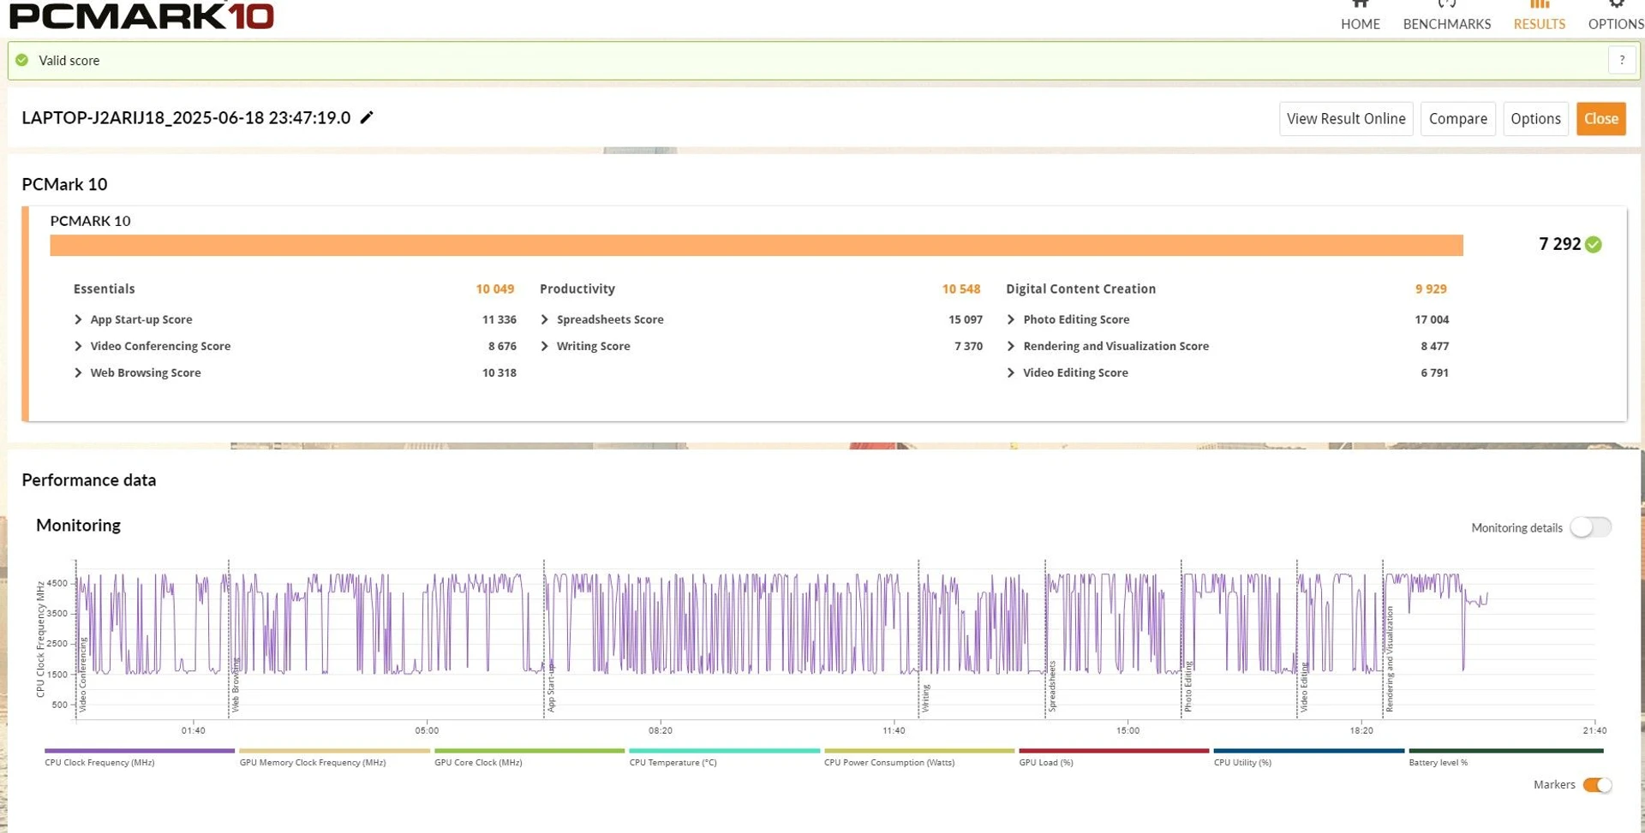The height and width of the screenshot is (833, 1645).
Task: Click the Essentials score 10 049
Action: click(495, 289)
